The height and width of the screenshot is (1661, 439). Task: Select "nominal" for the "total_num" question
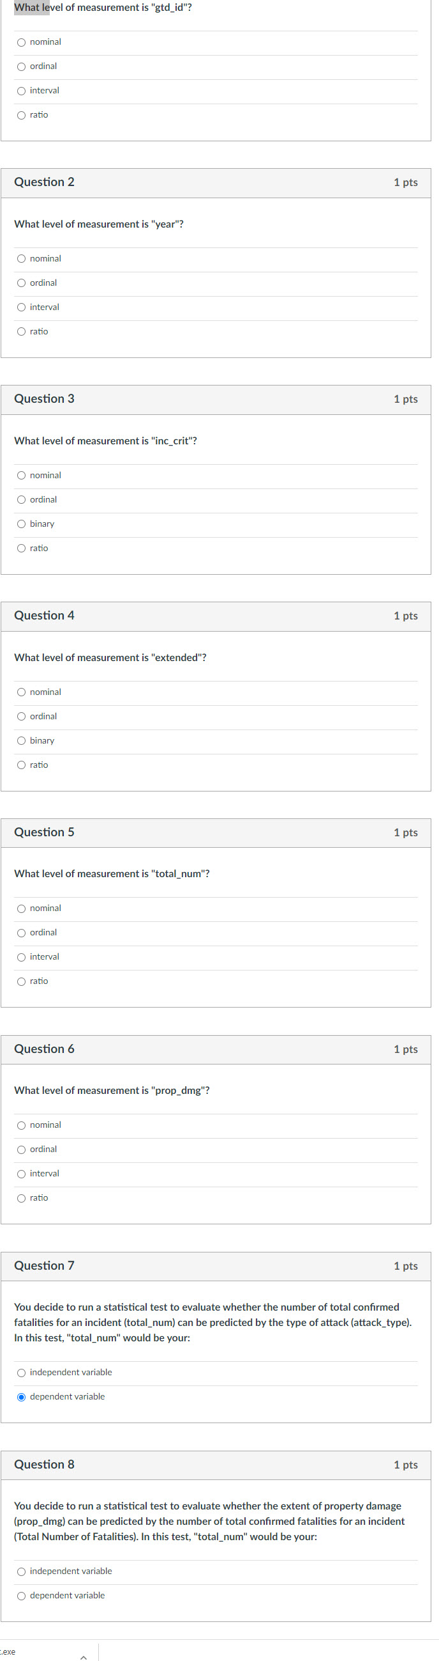[x=21, y=908]
